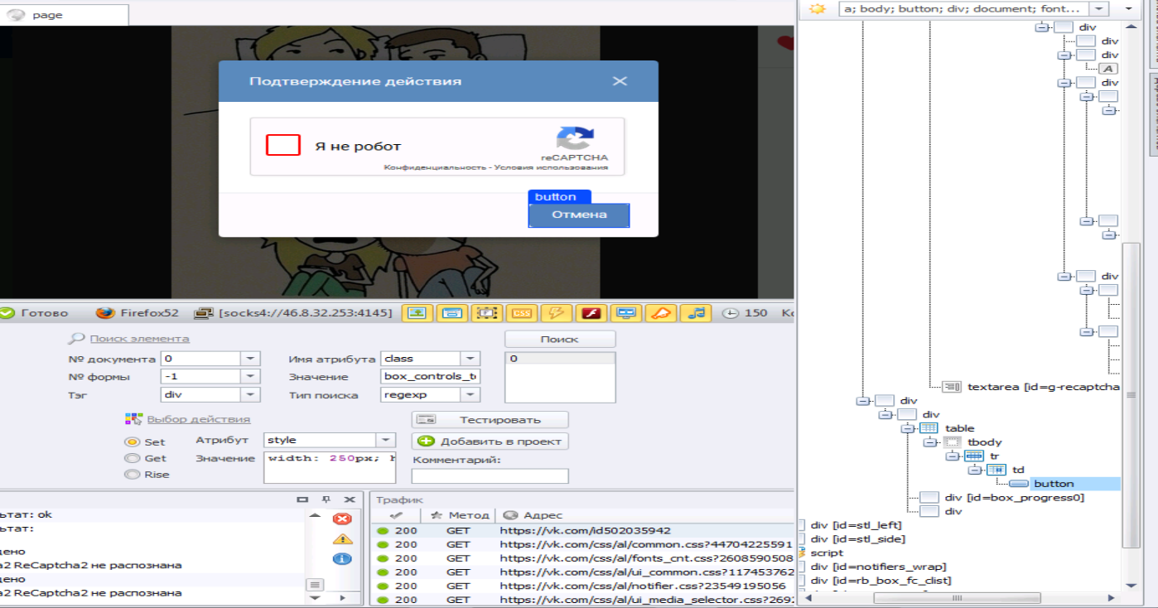This screenshot has height=608, width=1158.
Task: Click the Тестировать button
Action: [x=490, y=420]
